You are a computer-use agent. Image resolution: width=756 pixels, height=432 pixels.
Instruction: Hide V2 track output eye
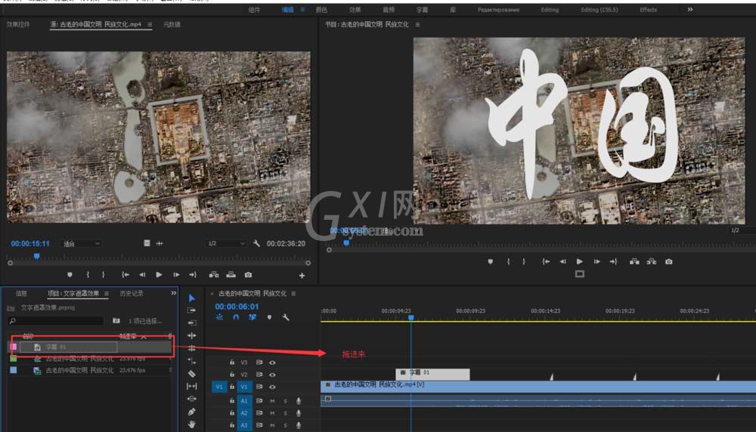(272, 374)
